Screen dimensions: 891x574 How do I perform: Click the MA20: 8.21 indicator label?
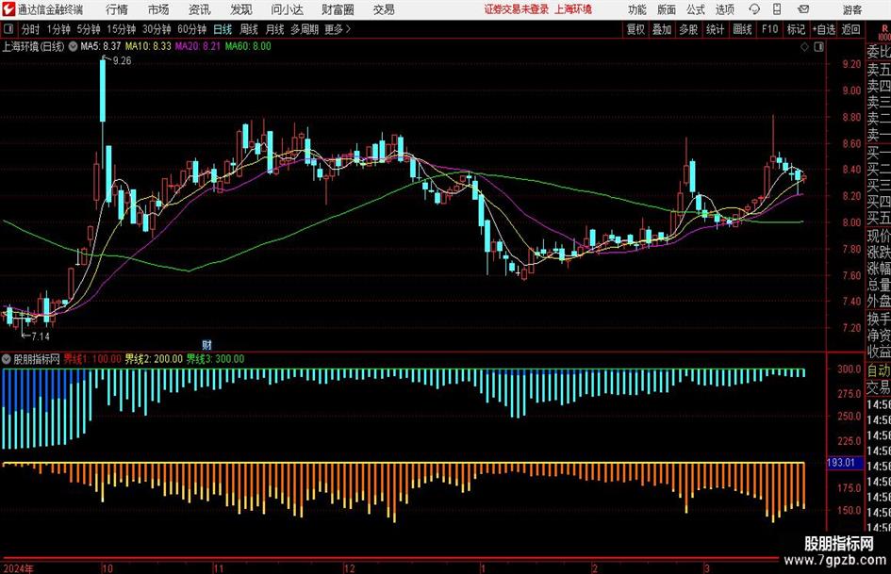coord(197,46)
